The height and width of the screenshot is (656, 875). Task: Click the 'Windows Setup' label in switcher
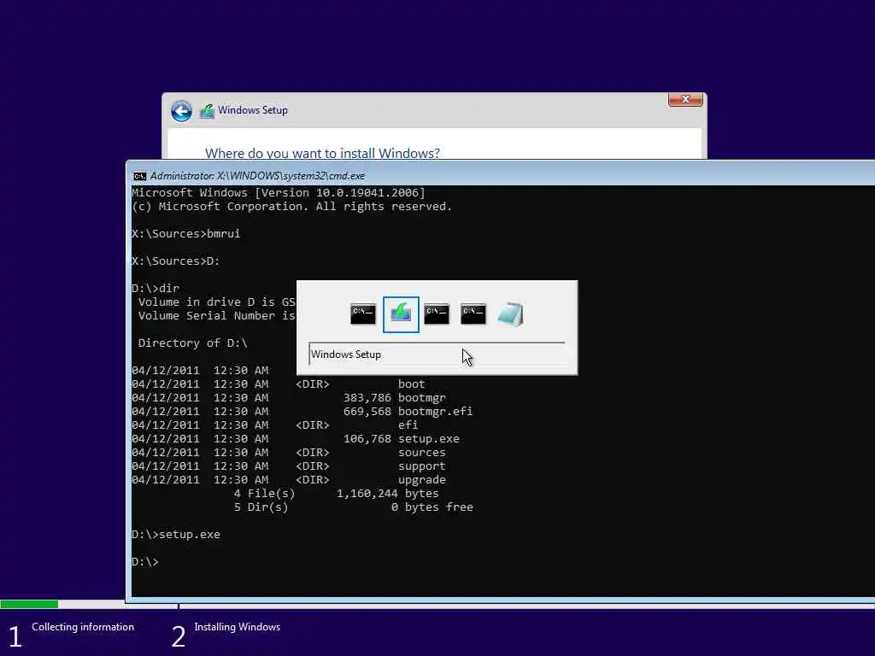[346, 354]
